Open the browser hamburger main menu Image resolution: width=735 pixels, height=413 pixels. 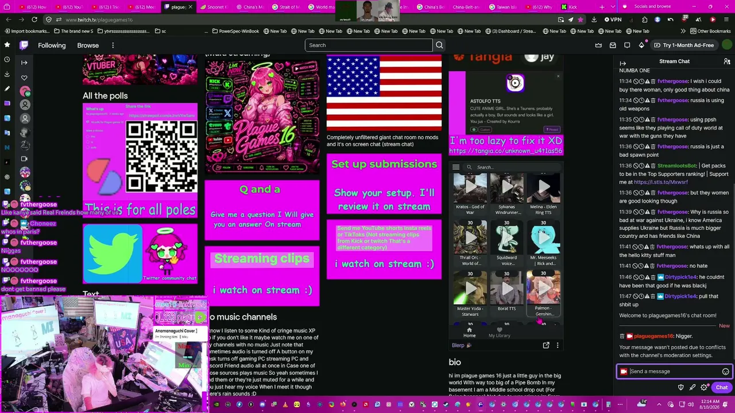pos(726,20)
